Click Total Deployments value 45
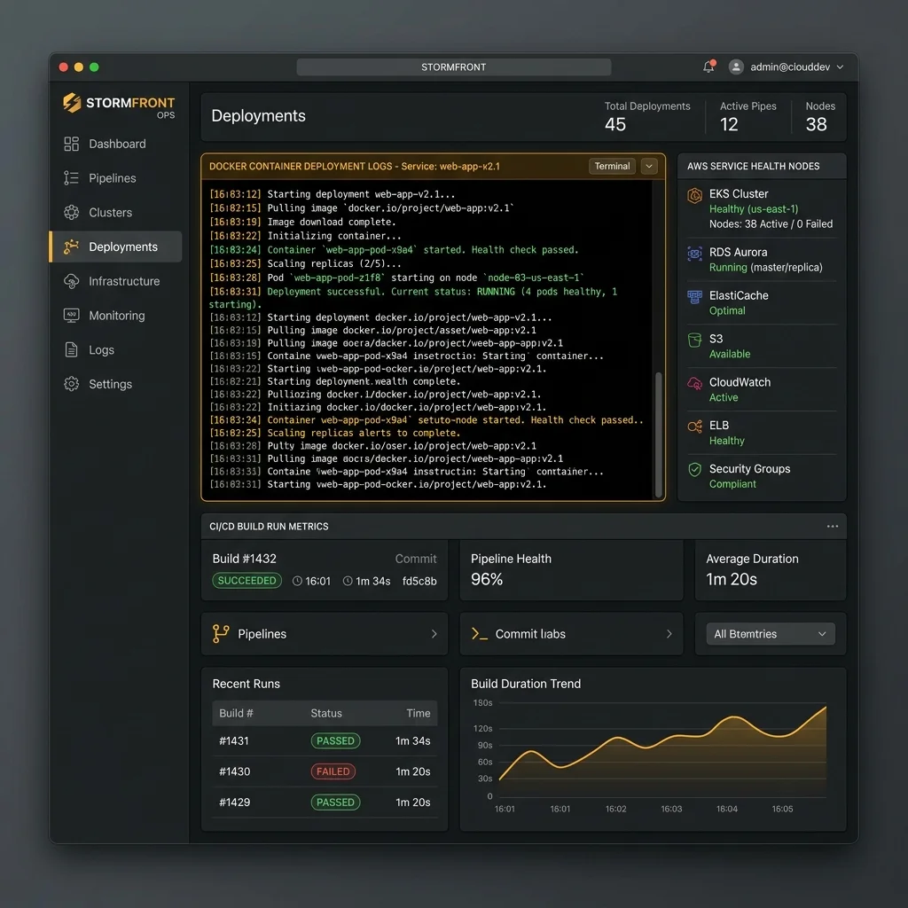Screen dimensions: 908x908 (615, 124)
